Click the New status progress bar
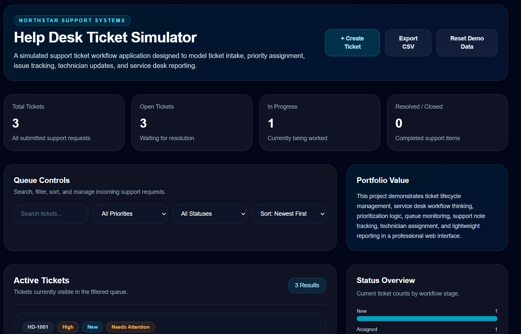Screen dimensions: 521x334 427,319
